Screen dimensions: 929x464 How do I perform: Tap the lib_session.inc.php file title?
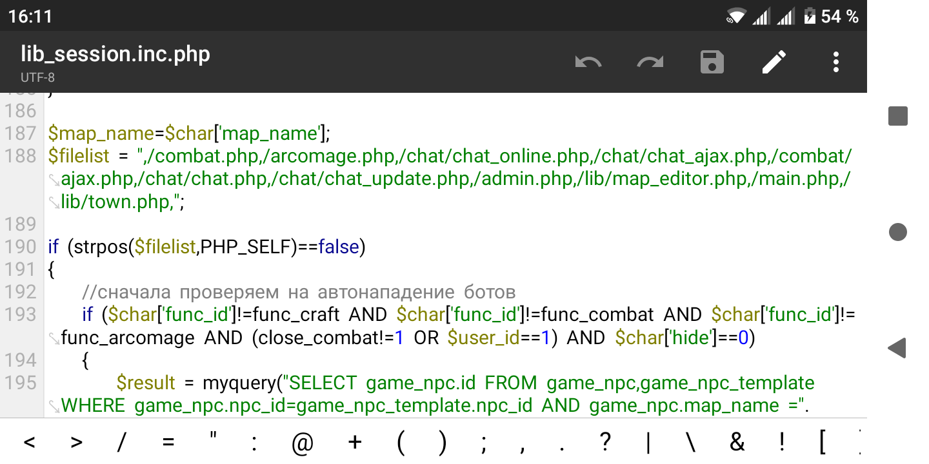(115, 54)
